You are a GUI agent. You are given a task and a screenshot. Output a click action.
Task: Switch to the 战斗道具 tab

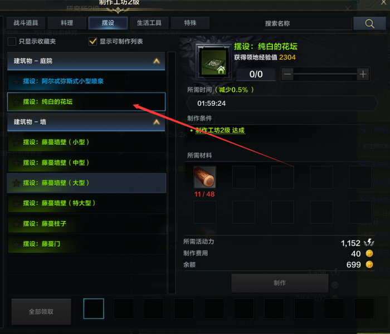click(x=26, y=23)
